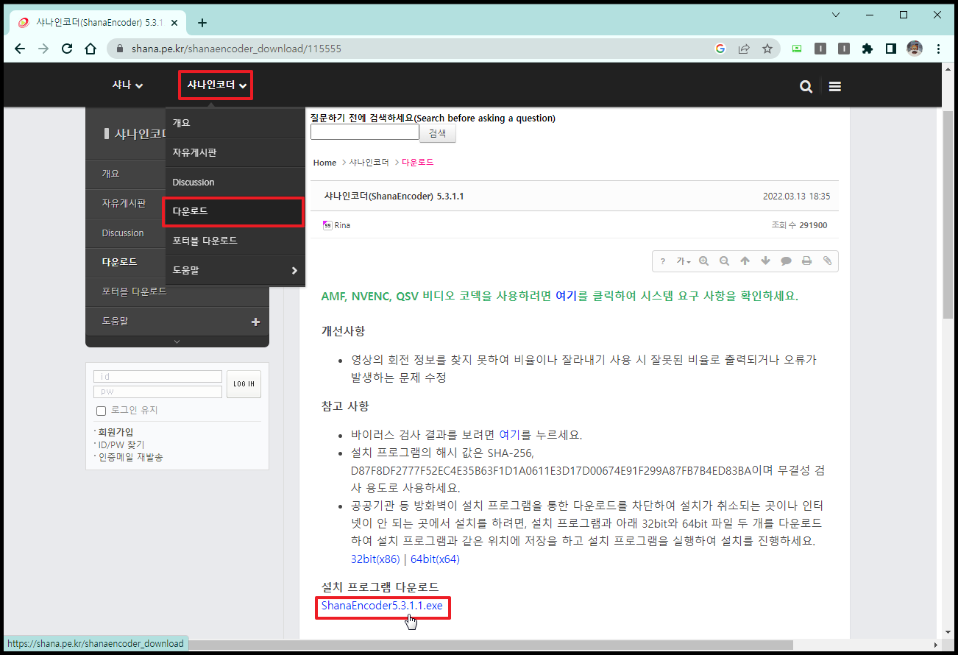Click the Google icon in the address bar

pos(720,49)
